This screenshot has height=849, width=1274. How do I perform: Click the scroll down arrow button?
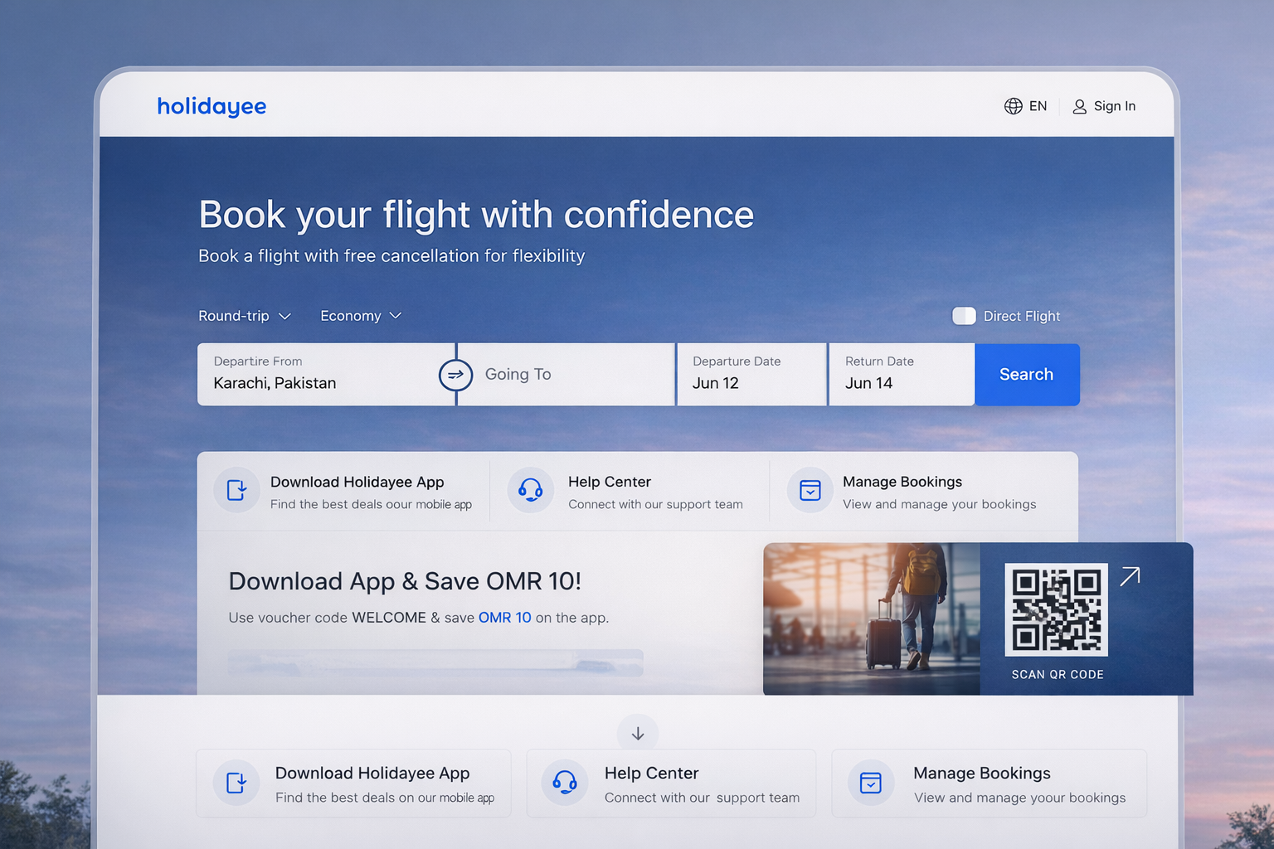[638, 734]
